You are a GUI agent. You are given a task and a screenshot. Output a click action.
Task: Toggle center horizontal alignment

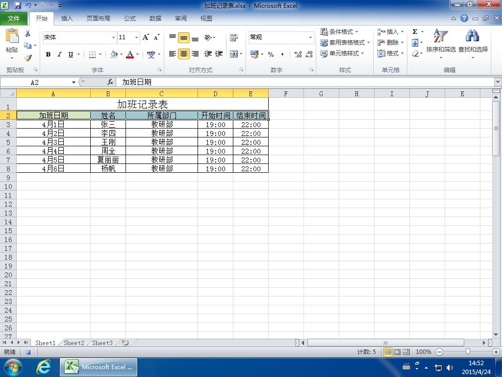point(184,54)
